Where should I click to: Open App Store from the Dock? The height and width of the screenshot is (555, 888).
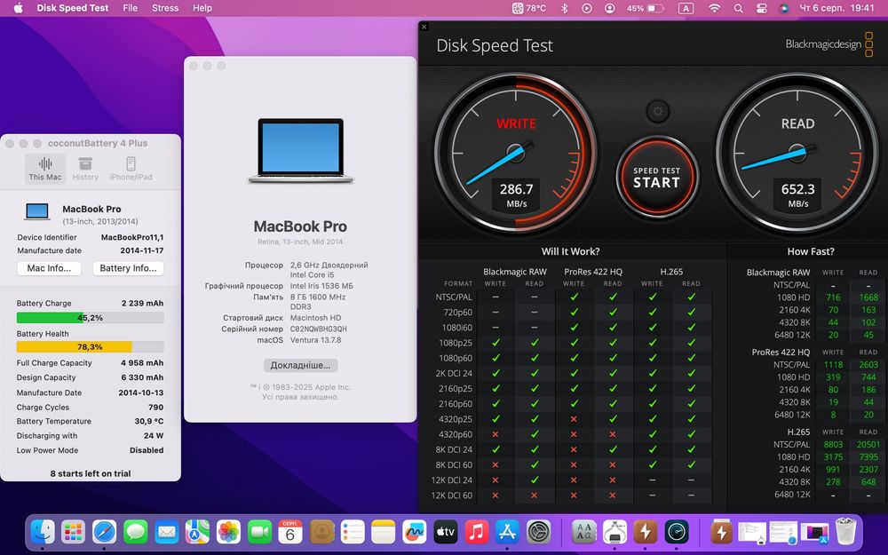507,532
